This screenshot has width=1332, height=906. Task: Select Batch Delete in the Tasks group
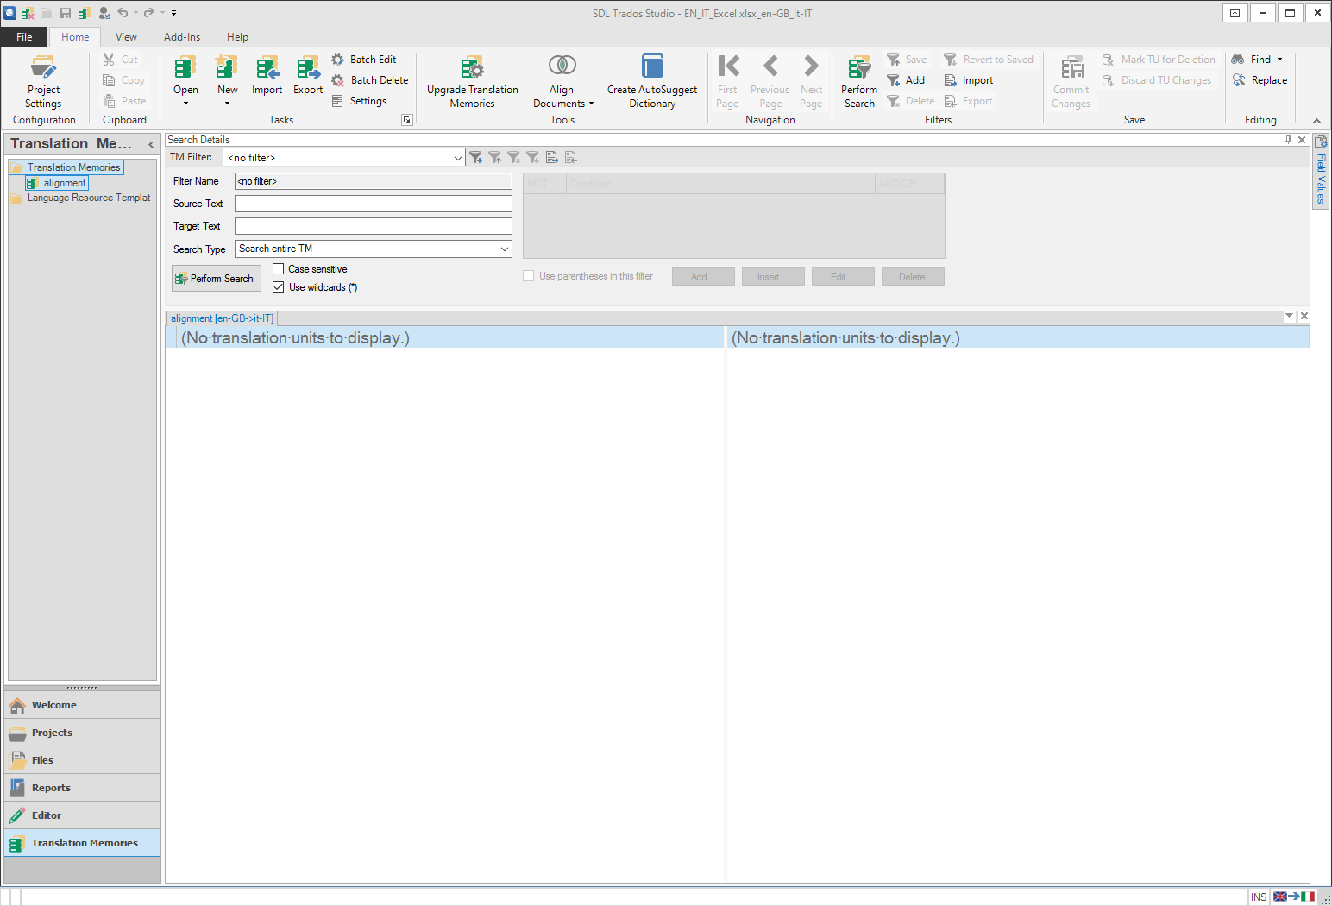tap(370, 80)
